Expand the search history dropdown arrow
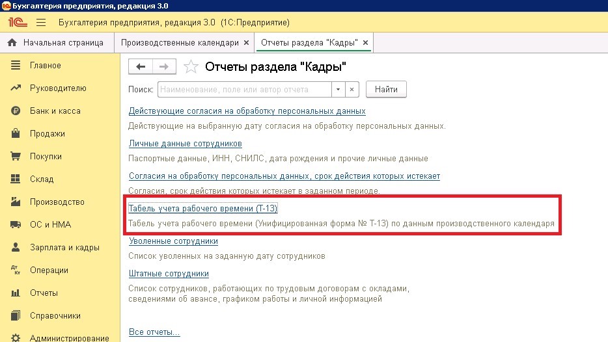This screenshot has height=342, width=608. (x=338, y=90)
